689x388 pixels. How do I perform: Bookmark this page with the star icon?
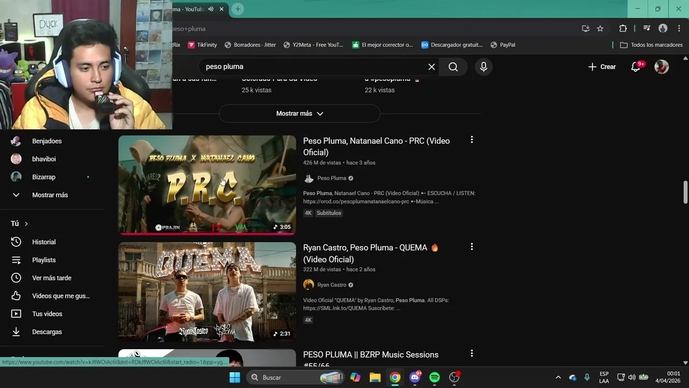(600, 29)
